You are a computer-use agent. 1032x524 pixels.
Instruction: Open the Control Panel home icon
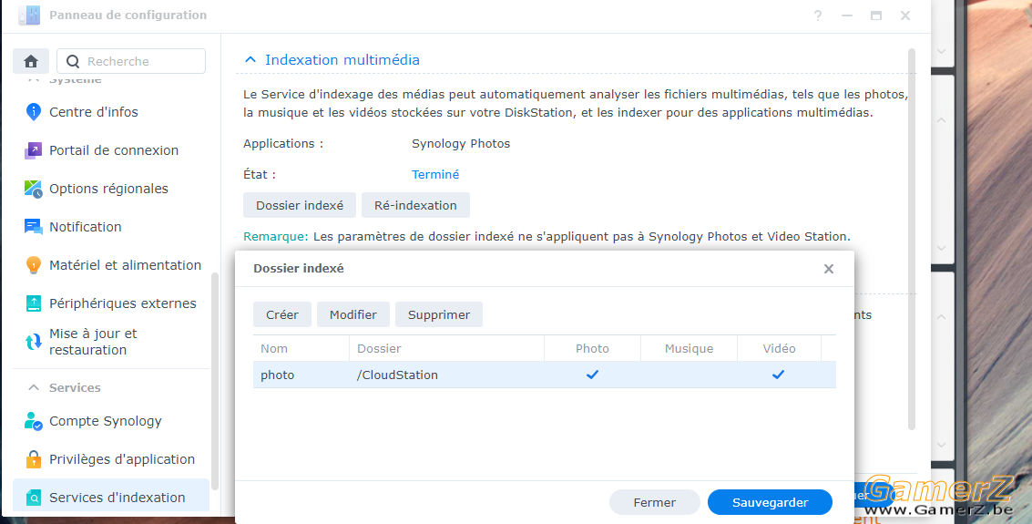31,61
